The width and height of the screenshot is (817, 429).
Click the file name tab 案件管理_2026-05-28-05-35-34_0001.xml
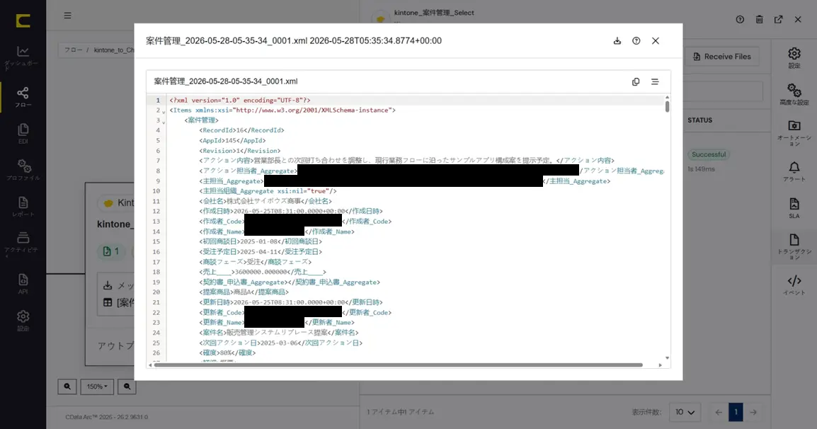226,81
